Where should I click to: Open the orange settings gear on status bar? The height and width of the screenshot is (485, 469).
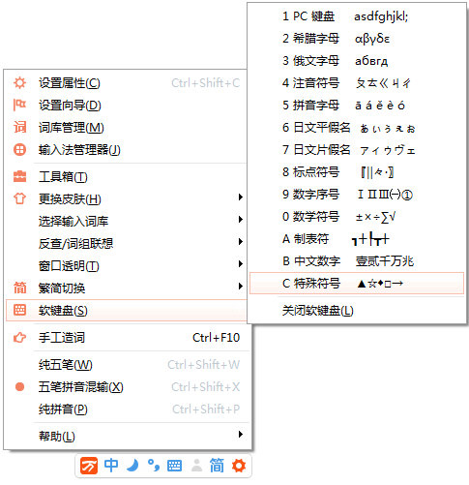coord(239,466)
